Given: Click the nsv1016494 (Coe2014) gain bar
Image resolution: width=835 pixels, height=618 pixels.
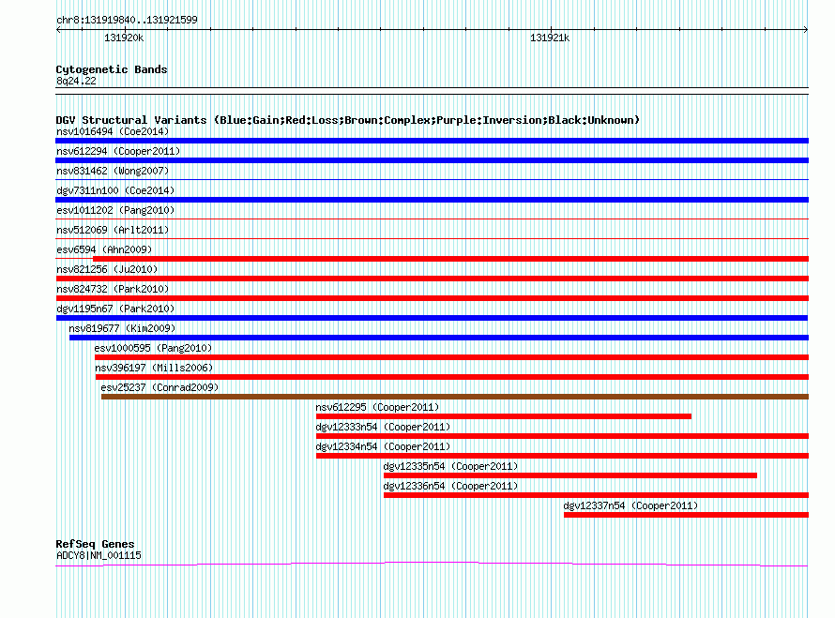Looking at the screenshot, I should 432,141.
